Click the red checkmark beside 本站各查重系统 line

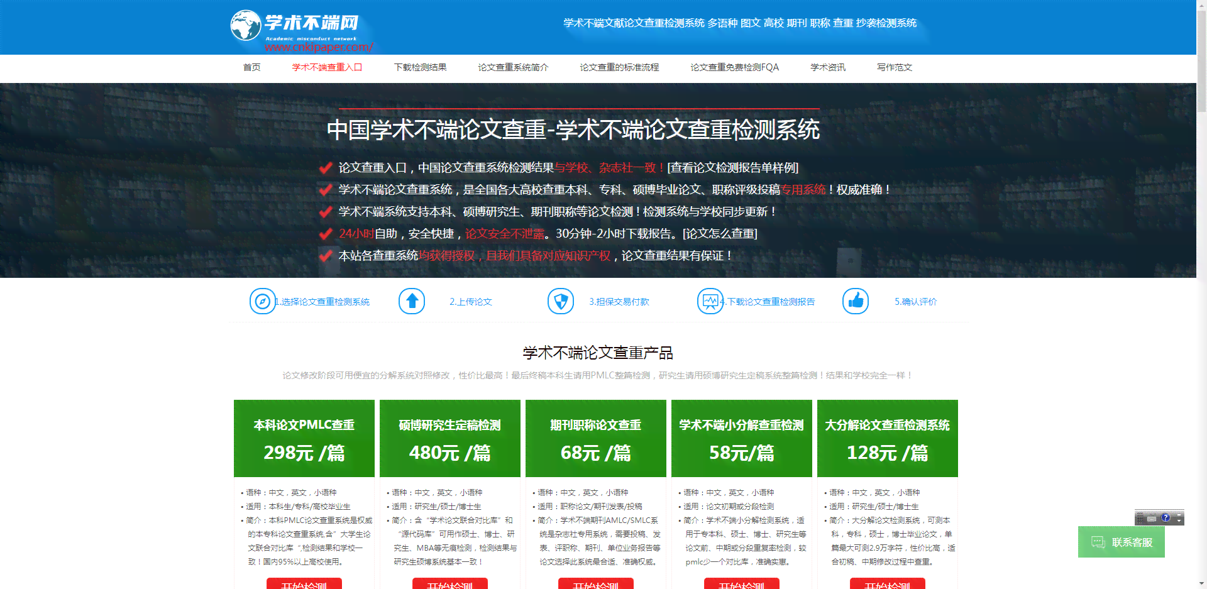point(326,256)
